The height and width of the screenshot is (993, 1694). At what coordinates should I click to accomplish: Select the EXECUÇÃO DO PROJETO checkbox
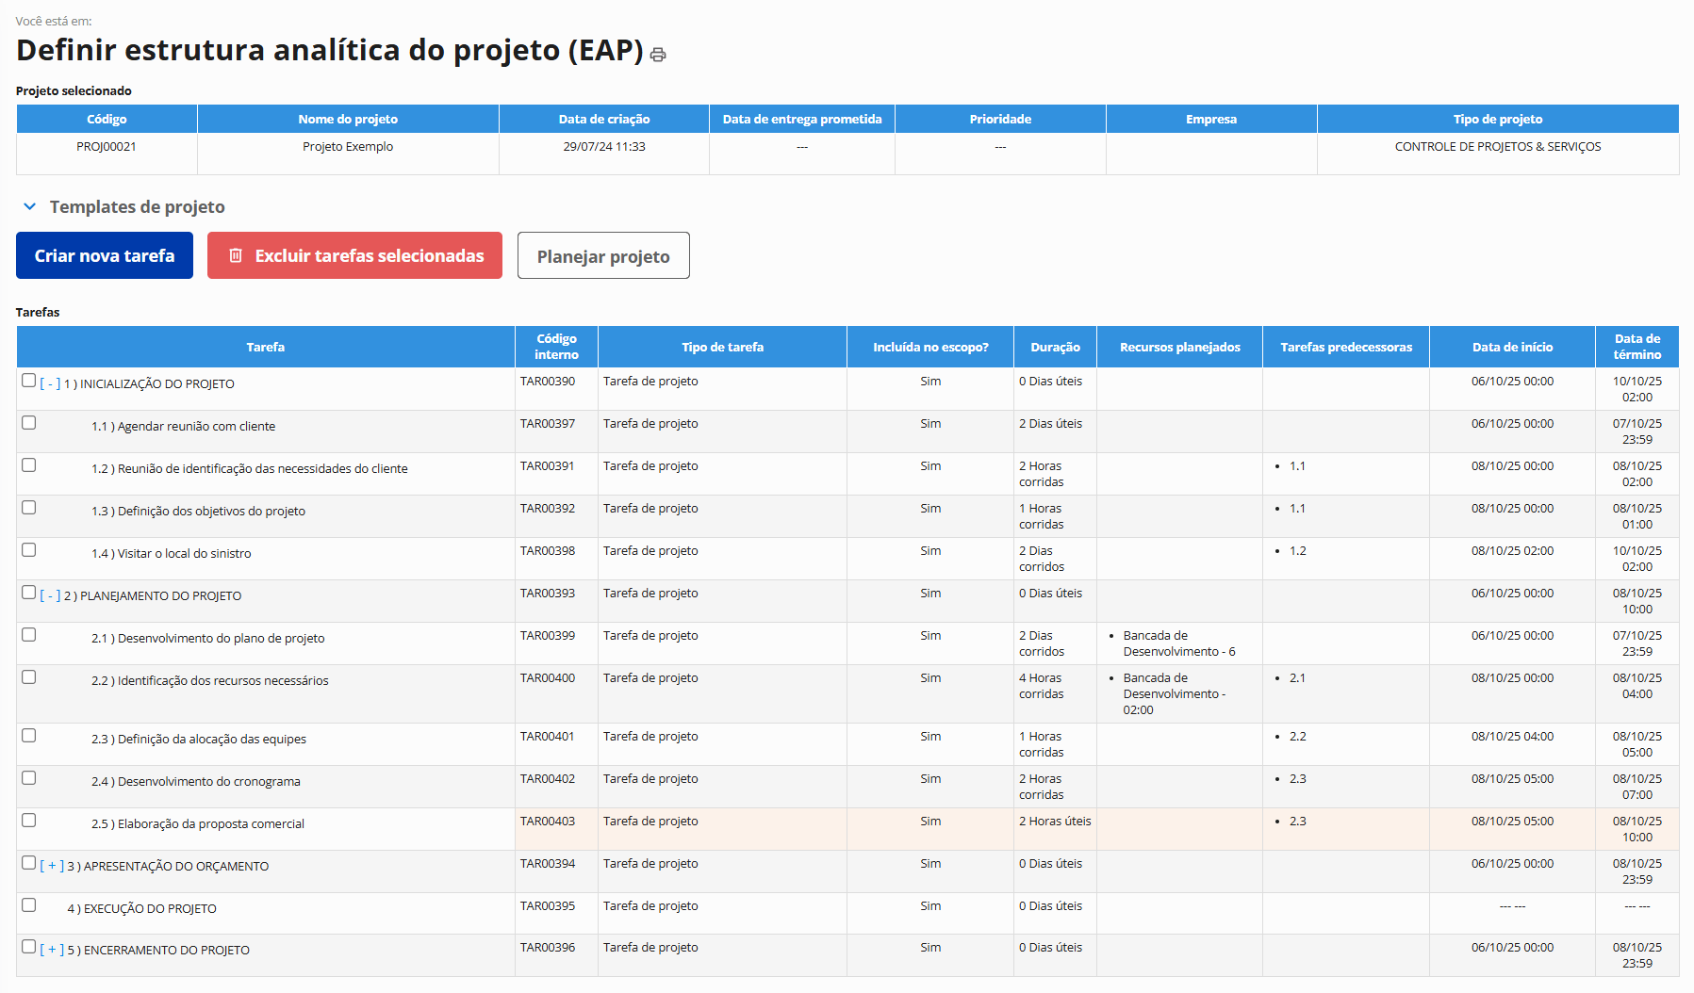coord(29,905)
